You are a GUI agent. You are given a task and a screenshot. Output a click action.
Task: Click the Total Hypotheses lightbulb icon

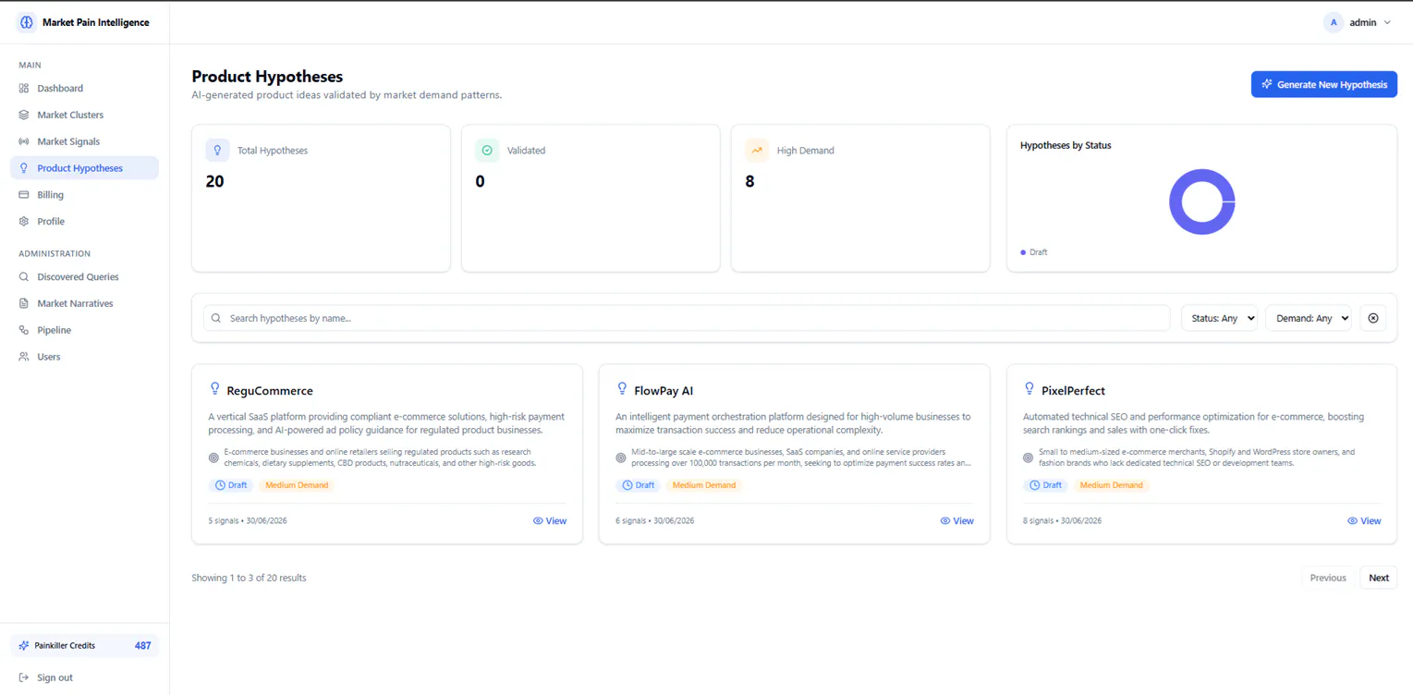coord(217,150)
